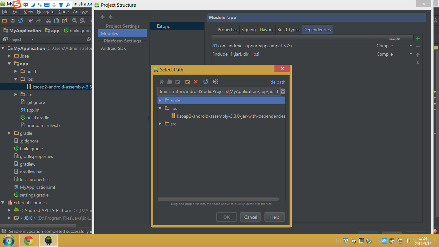Open Chrome from the taskbar
439x247 pixels.
29,241
